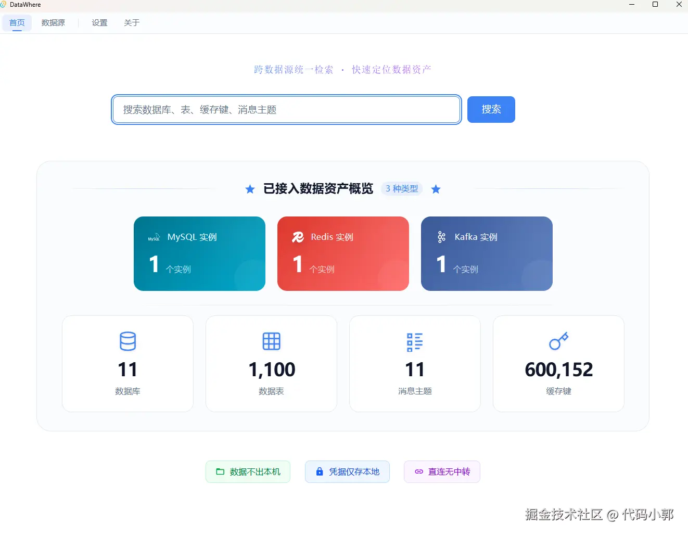Click the star icon right of 3 种类型
Screen dimensions: 688x536
(436, 189)
